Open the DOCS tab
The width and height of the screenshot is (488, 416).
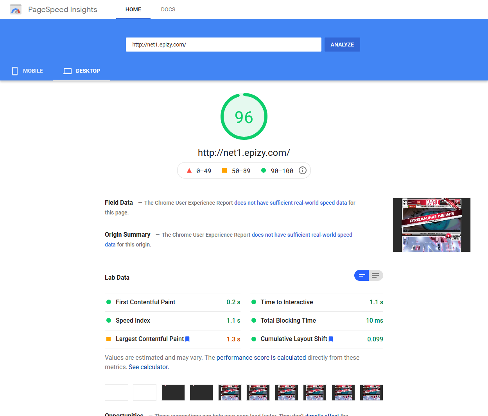pos(168,9)
